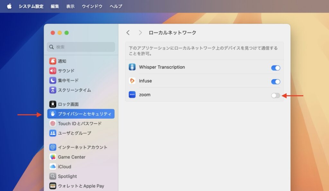Click the forward navigation chevron
Screen dimensions: 329x191
pos(140,32)
